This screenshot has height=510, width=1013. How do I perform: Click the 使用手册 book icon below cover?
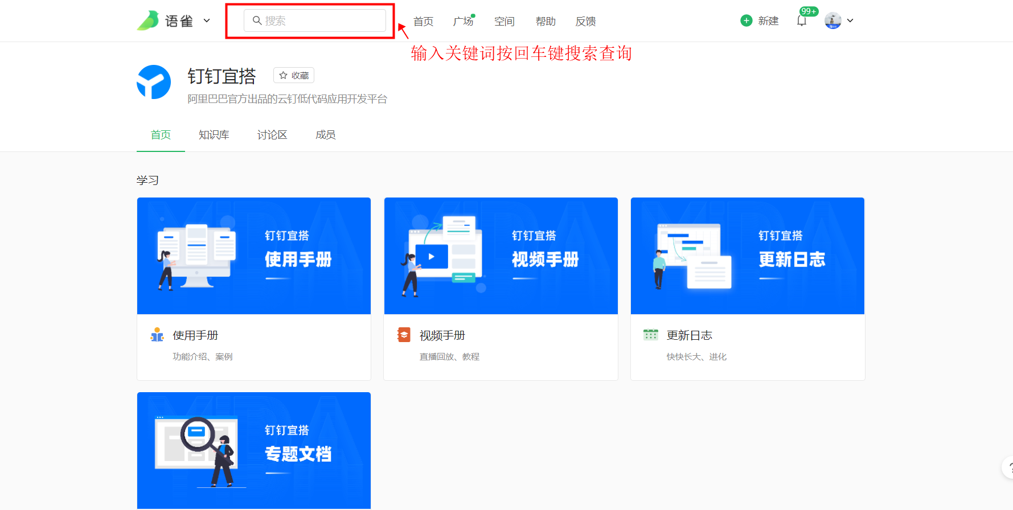click(x=157, y=335)
